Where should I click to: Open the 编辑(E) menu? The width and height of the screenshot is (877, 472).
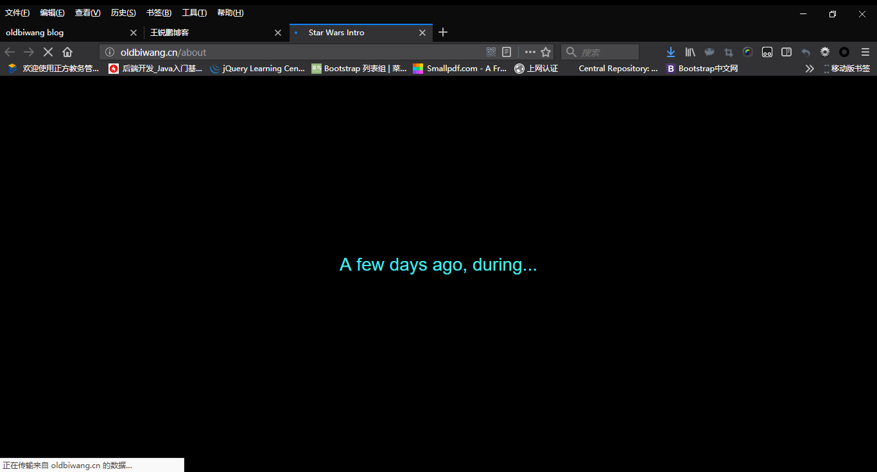tap(52, 13)
